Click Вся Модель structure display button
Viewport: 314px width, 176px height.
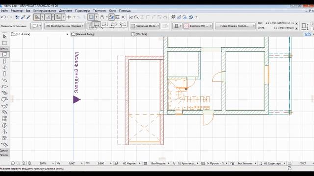[158, 163]
